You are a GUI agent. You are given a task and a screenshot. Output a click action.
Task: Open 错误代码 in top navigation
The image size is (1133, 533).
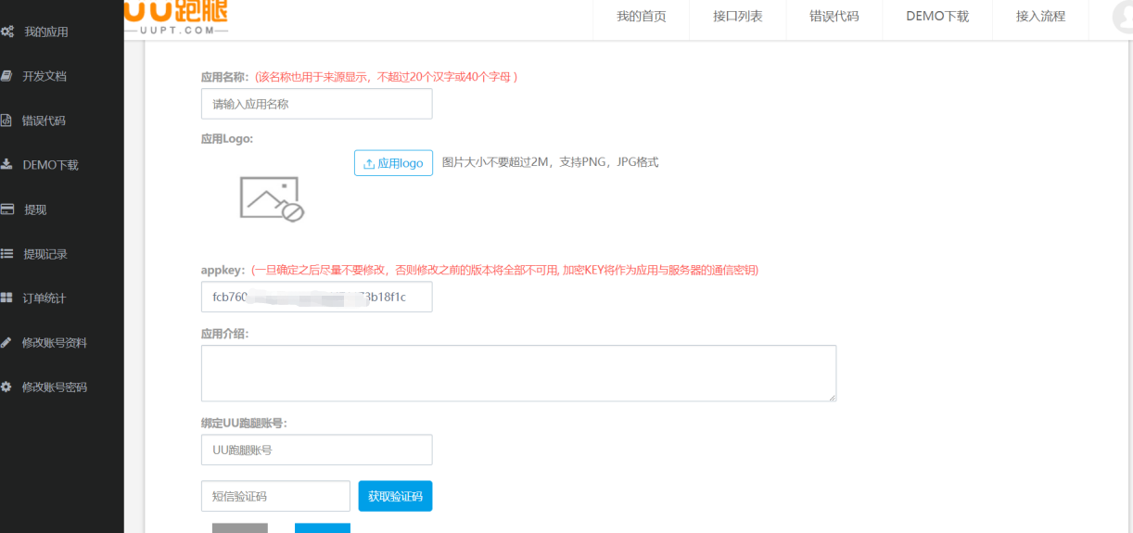click(x=834, y=17)
